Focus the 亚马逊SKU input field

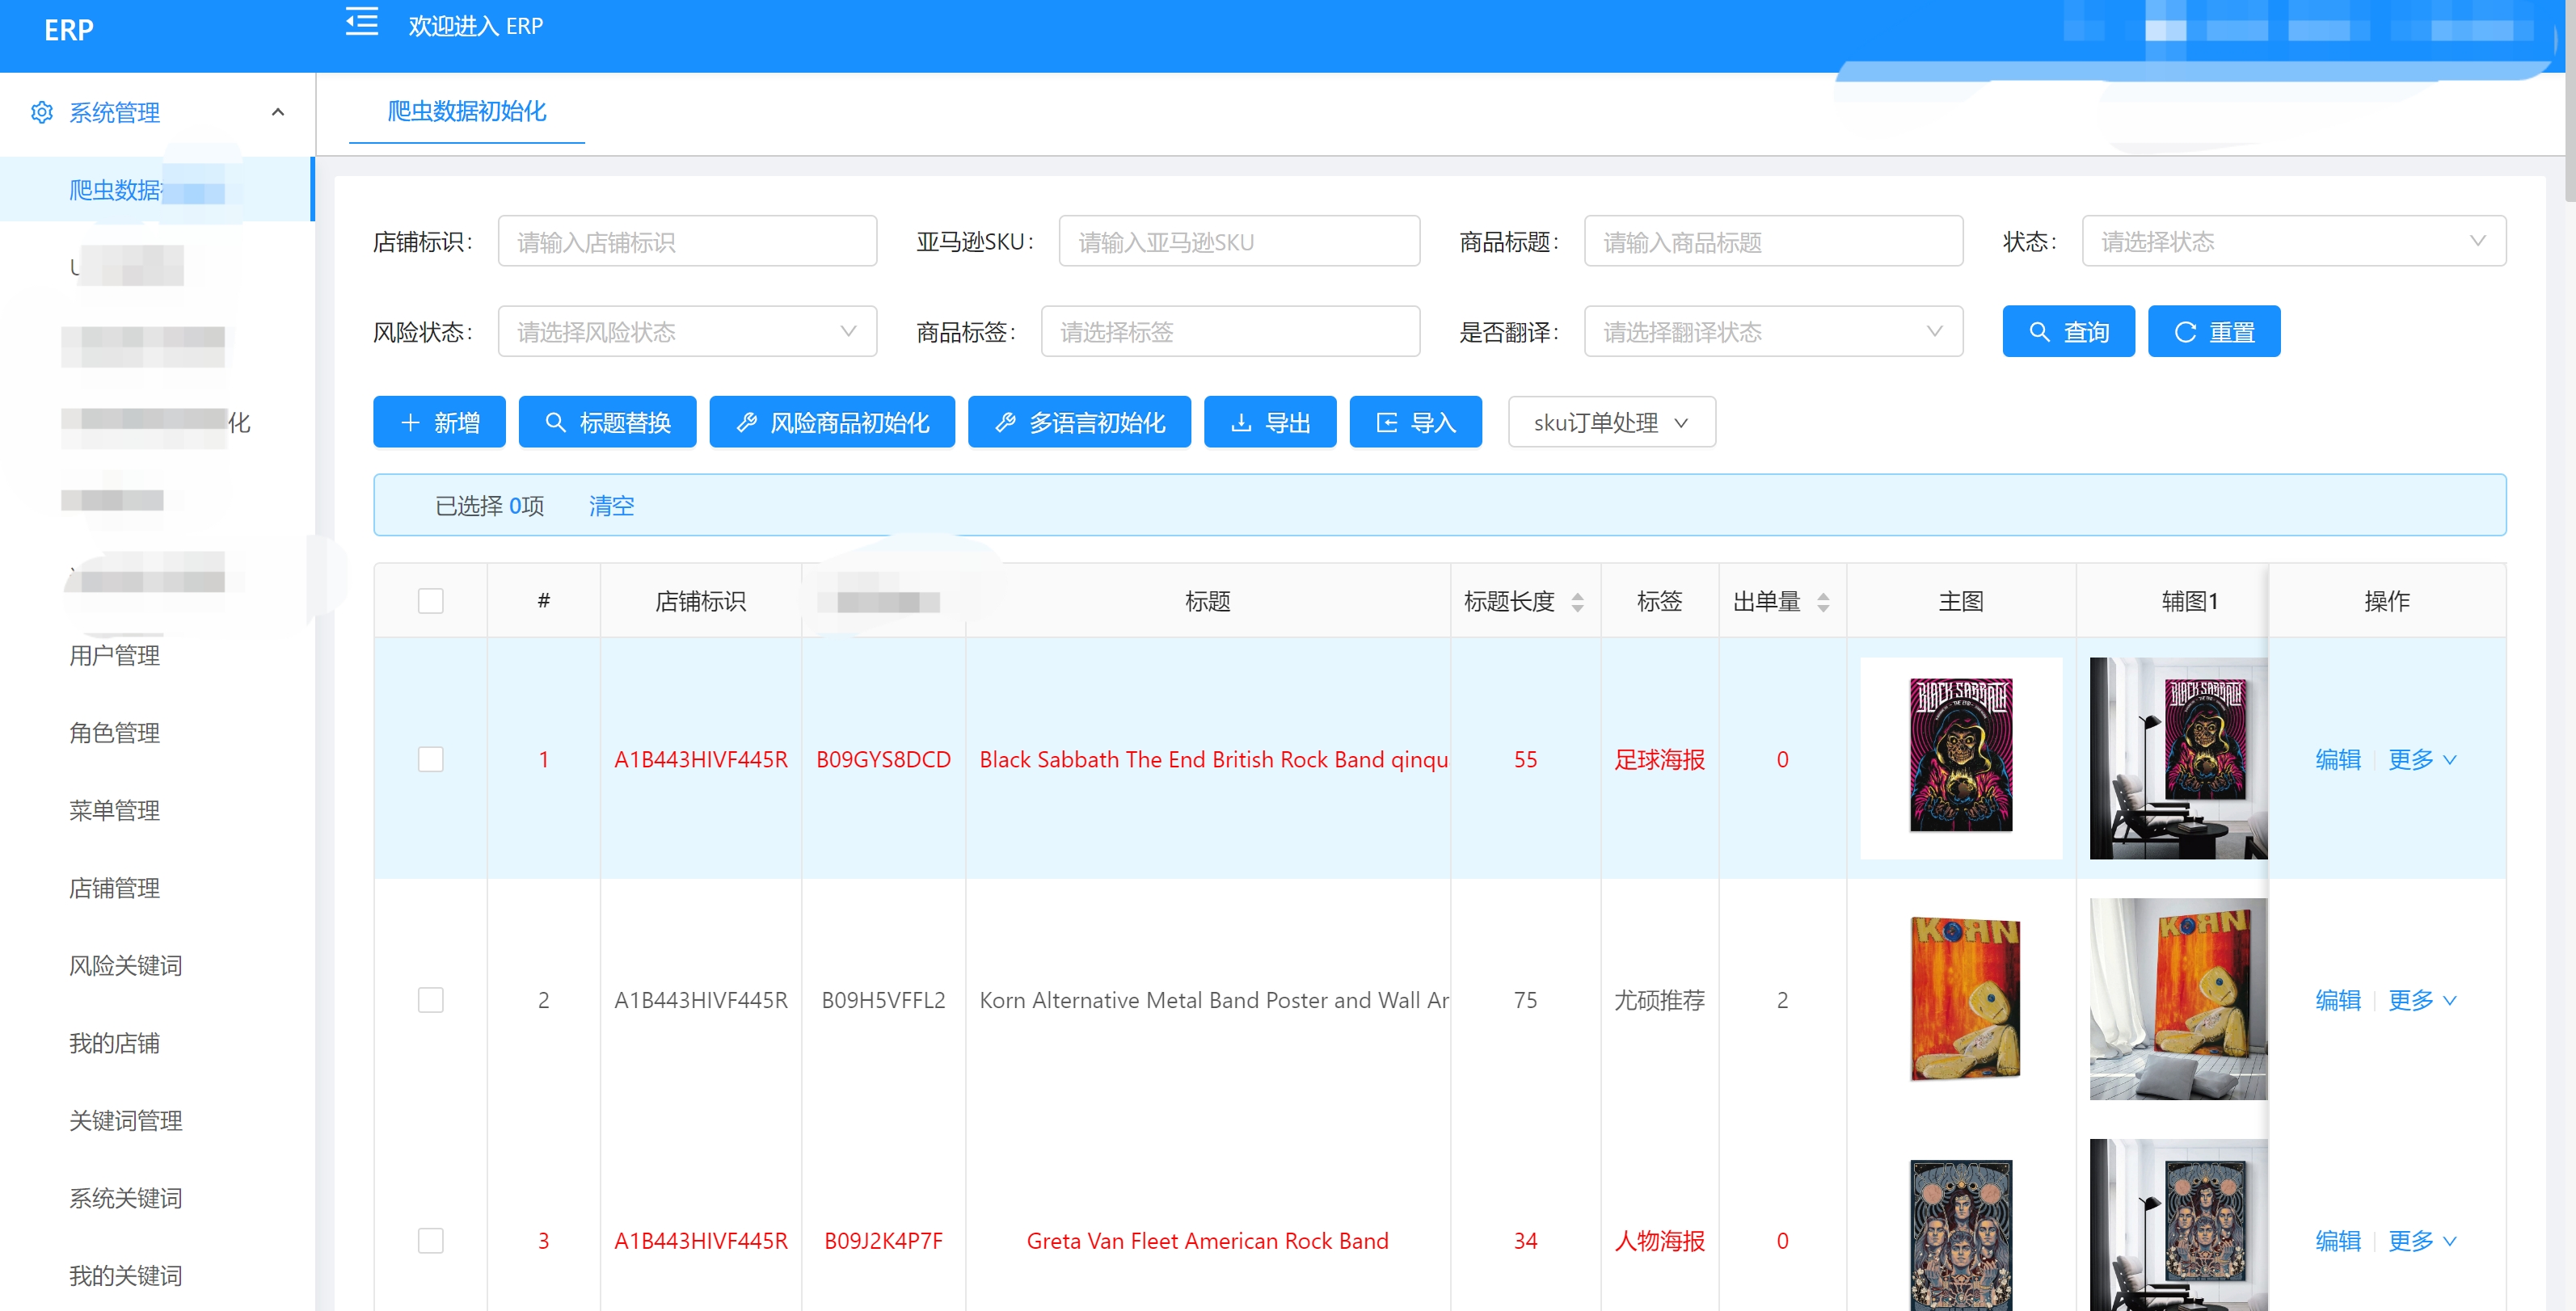1239,241
